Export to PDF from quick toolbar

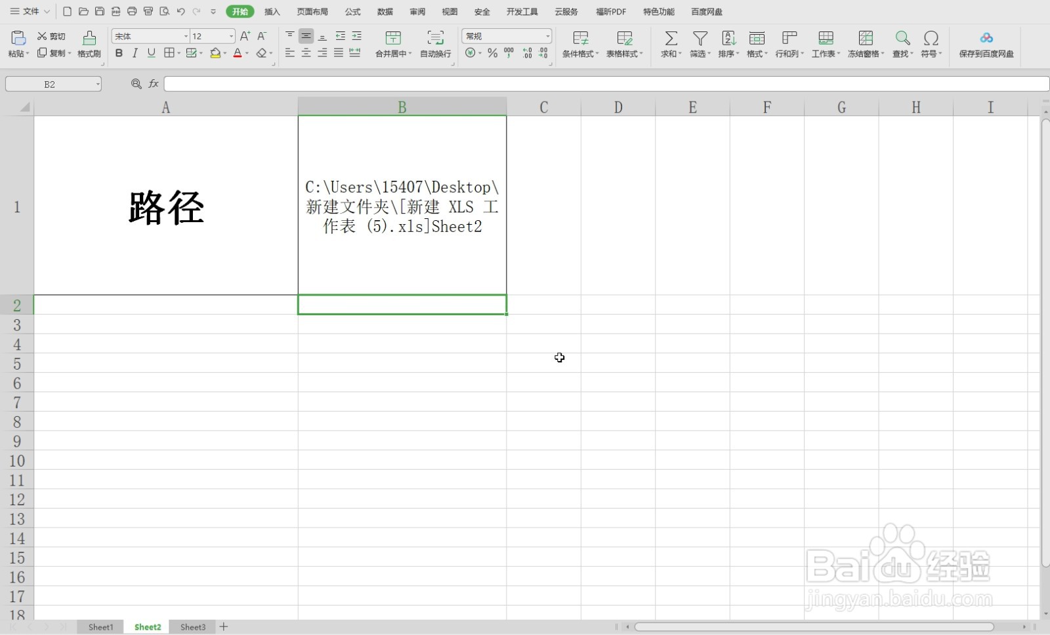pos(116,11)
